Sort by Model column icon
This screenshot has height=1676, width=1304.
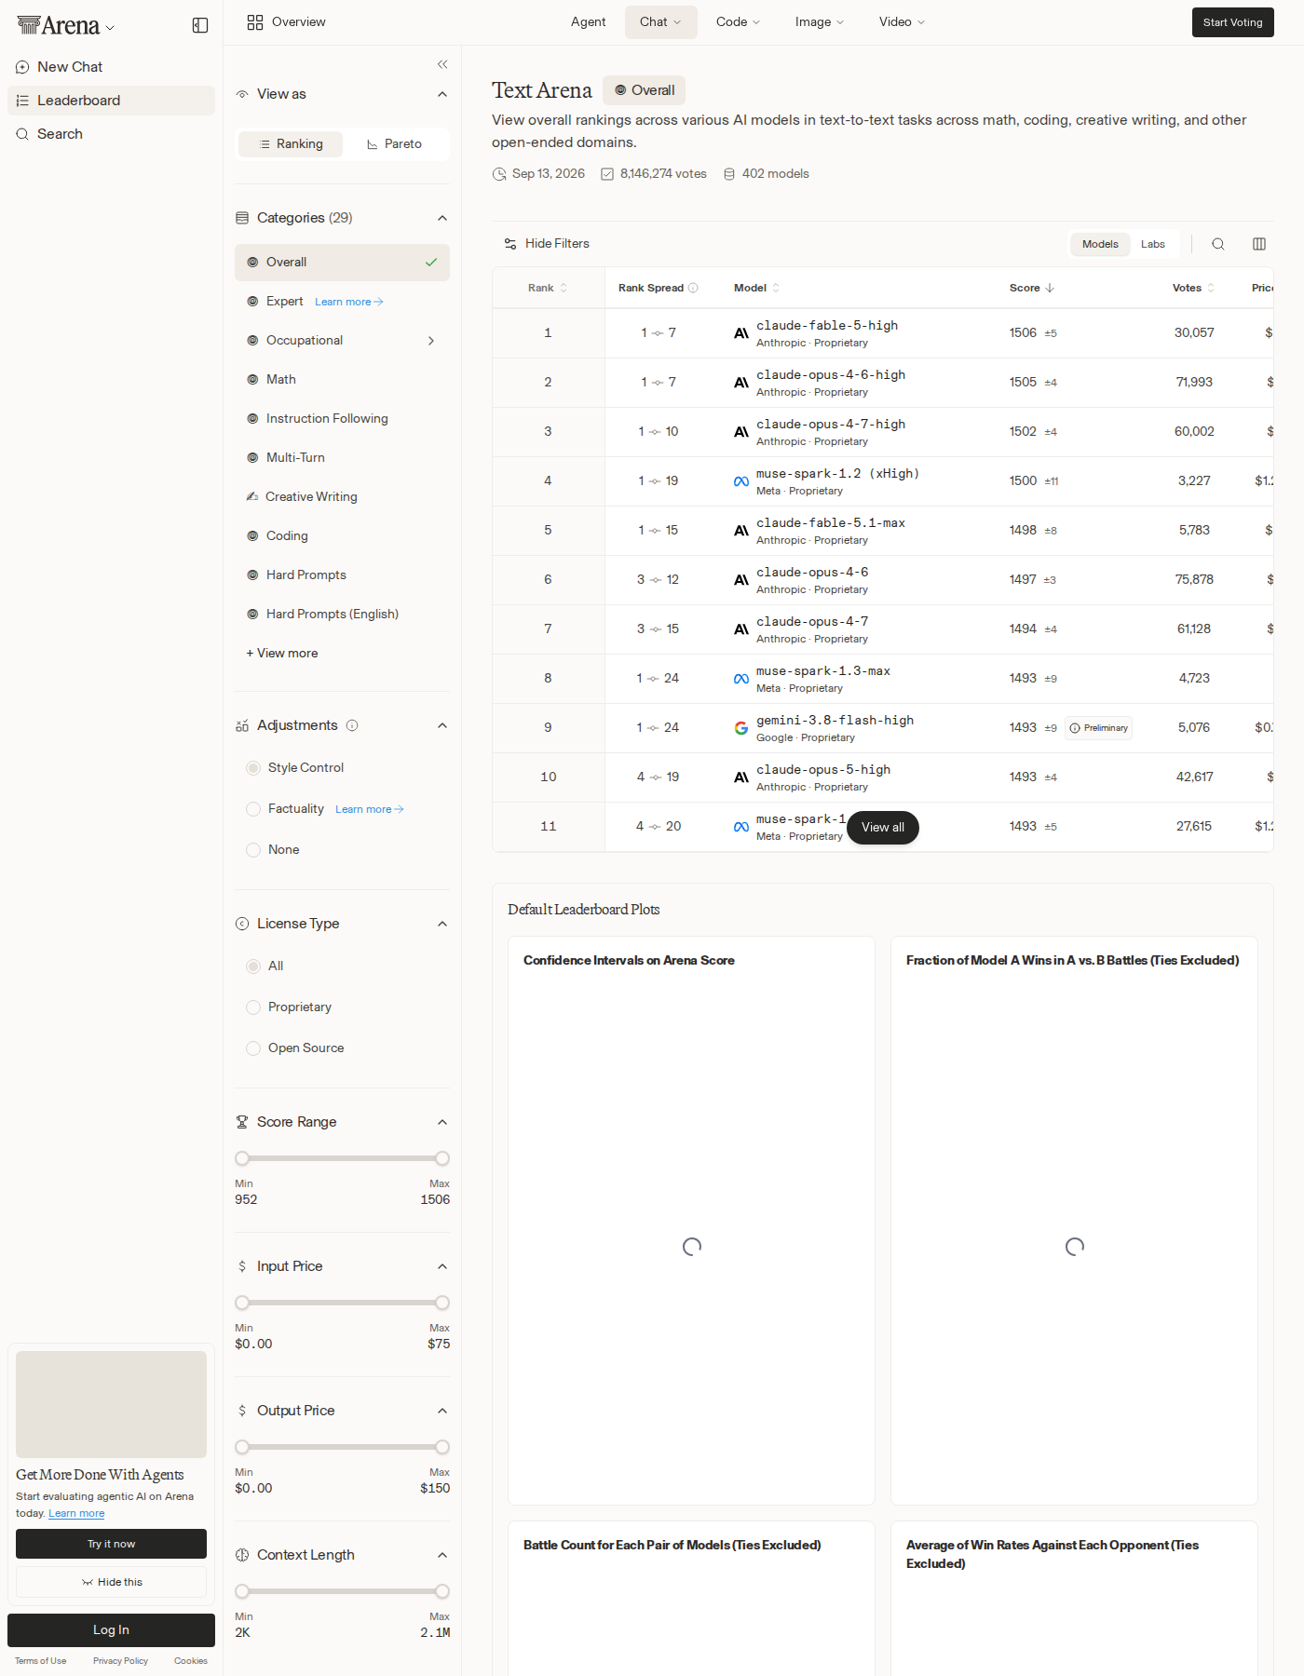pos(776,288)
